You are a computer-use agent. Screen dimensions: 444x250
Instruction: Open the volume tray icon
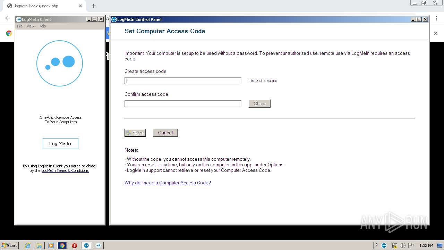[403, 245]
